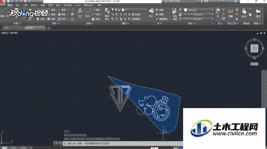Screen dimensions: 267x149
Task: Open the Text (文字) annotation tool
Action: 80,13
